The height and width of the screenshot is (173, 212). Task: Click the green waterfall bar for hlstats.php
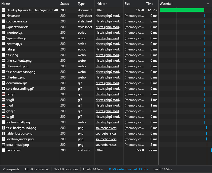click(x=182, y=10)
